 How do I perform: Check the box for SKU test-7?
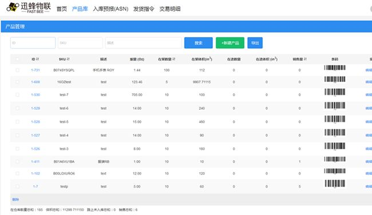tap(17, 94)
